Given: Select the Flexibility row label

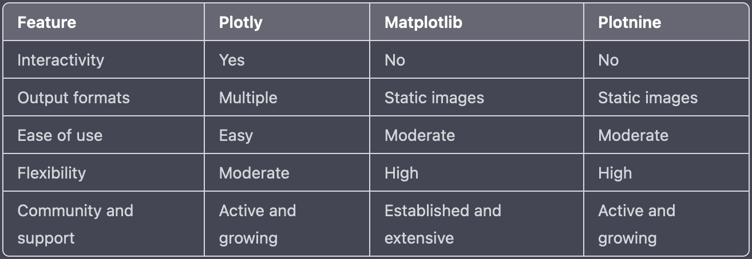Looking at the screenshot, I should 104,173.
